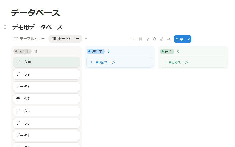
Task: Click the search magnifier icon
Action: pos(155,39)
